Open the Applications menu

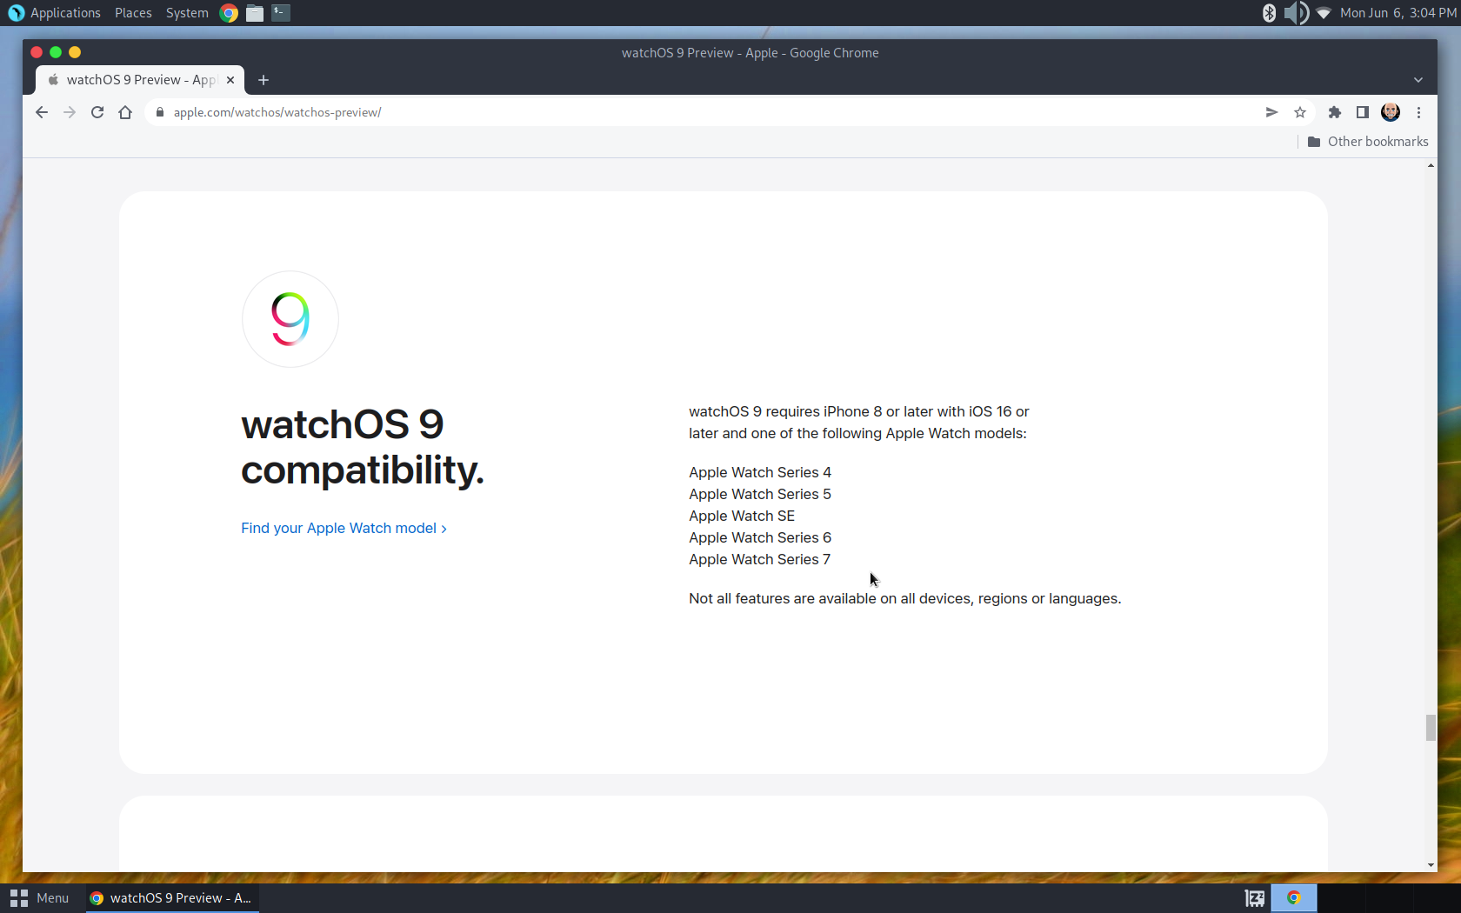tap(55, 13)
